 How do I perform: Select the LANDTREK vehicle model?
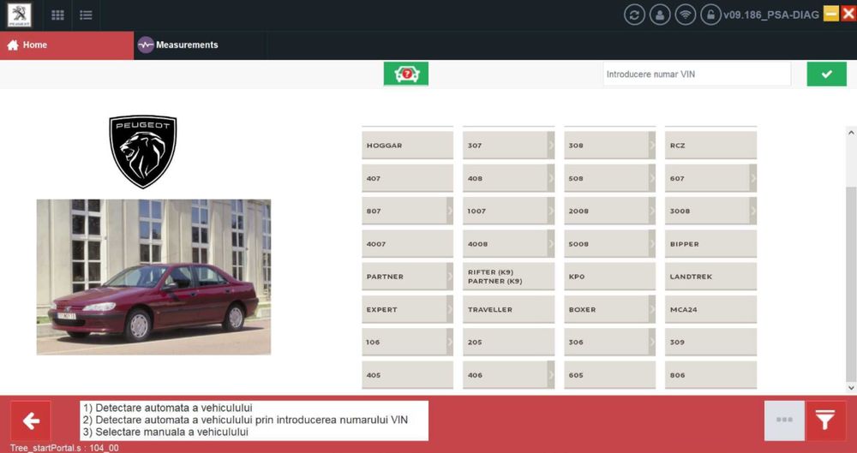(710, 277)
